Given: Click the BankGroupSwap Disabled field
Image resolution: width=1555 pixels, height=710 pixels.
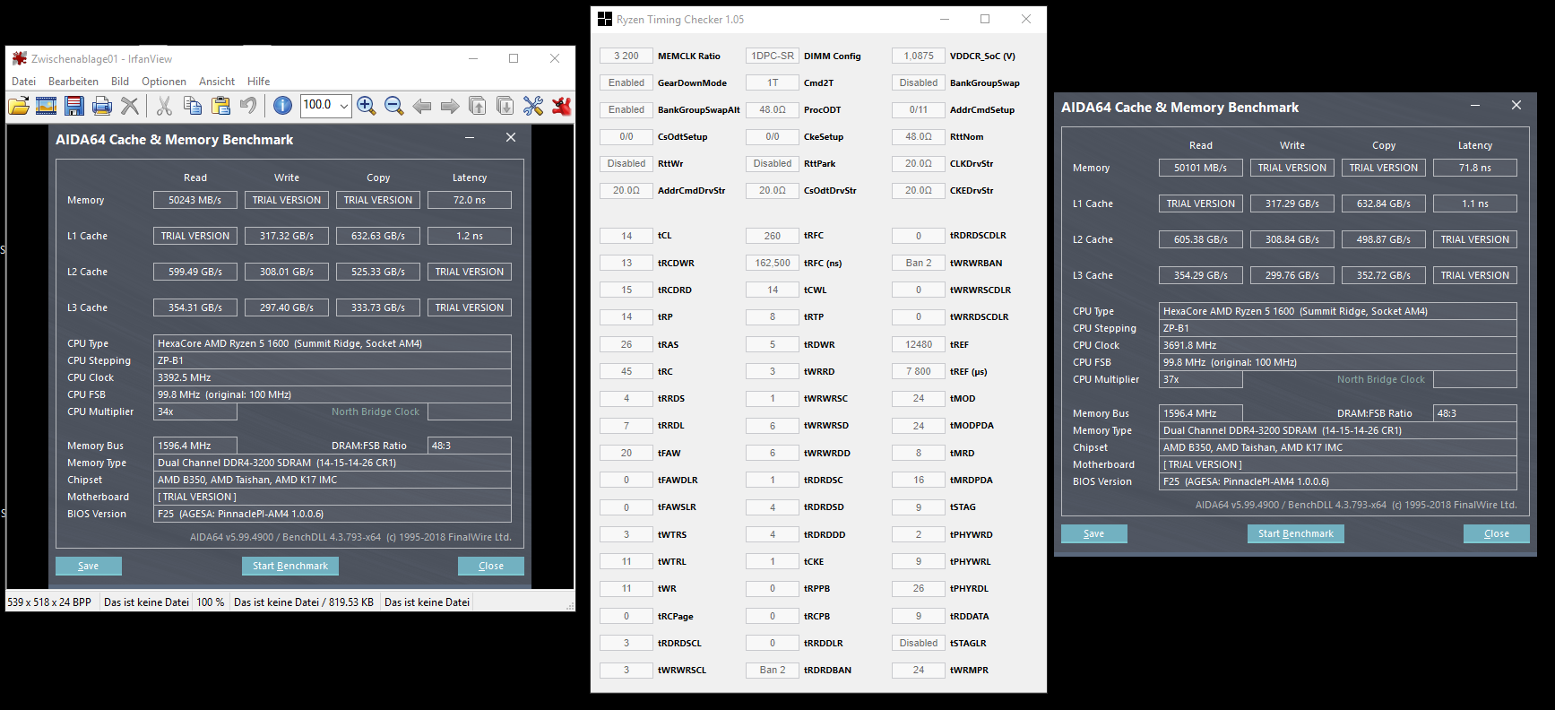Looking at the screenshot, I should 919,82.
